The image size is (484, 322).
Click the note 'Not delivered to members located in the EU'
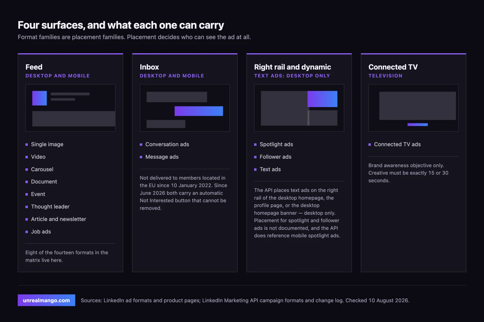[184, 193]
